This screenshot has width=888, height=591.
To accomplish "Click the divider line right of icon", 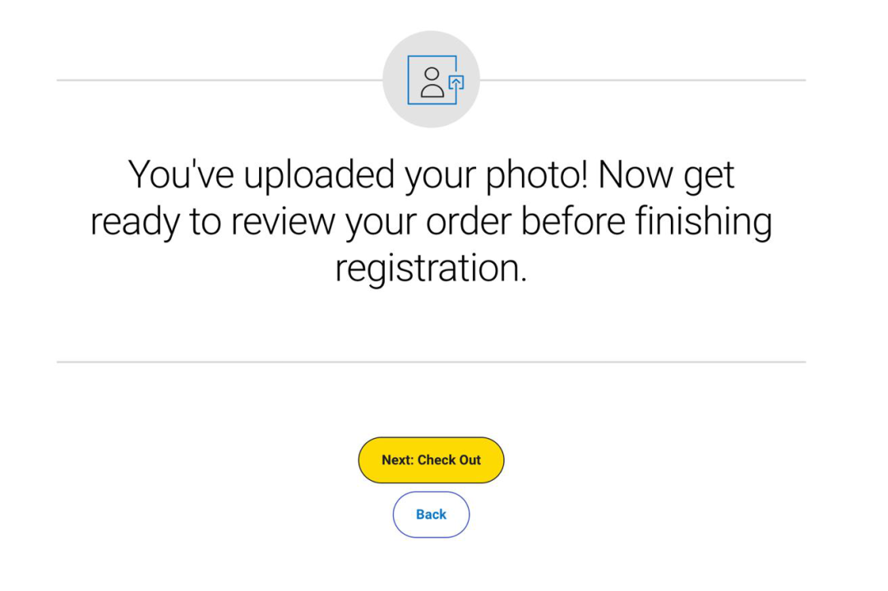I will tap(643, 80).
